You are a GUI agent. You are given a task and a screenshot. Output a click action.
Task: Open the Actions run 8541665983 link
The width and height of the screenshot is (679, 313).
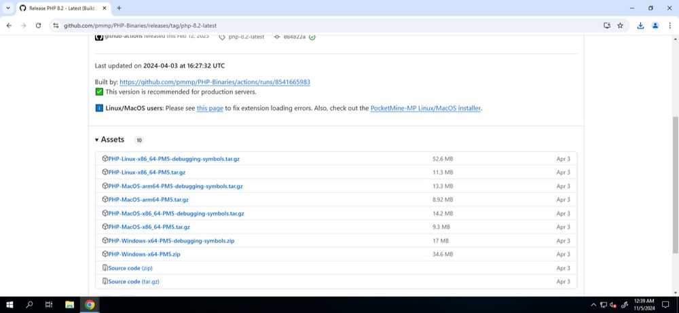[x=215, y=82]
